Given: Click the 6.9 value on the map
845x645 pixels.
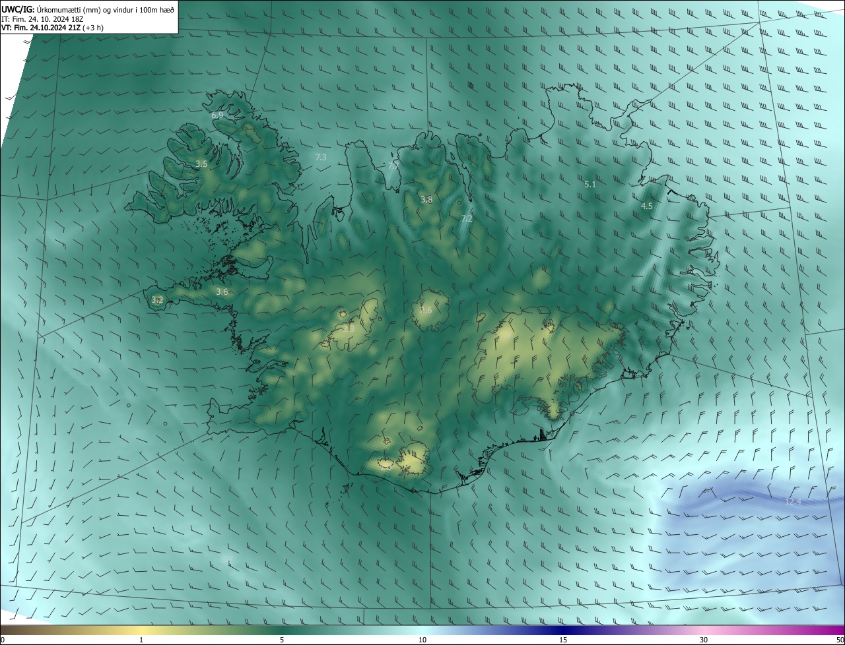Looking at the screenshot, I should 217,115.
